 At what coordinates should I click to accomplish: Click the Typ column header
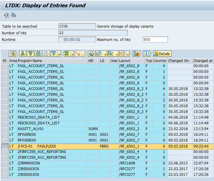pos(149,61)
